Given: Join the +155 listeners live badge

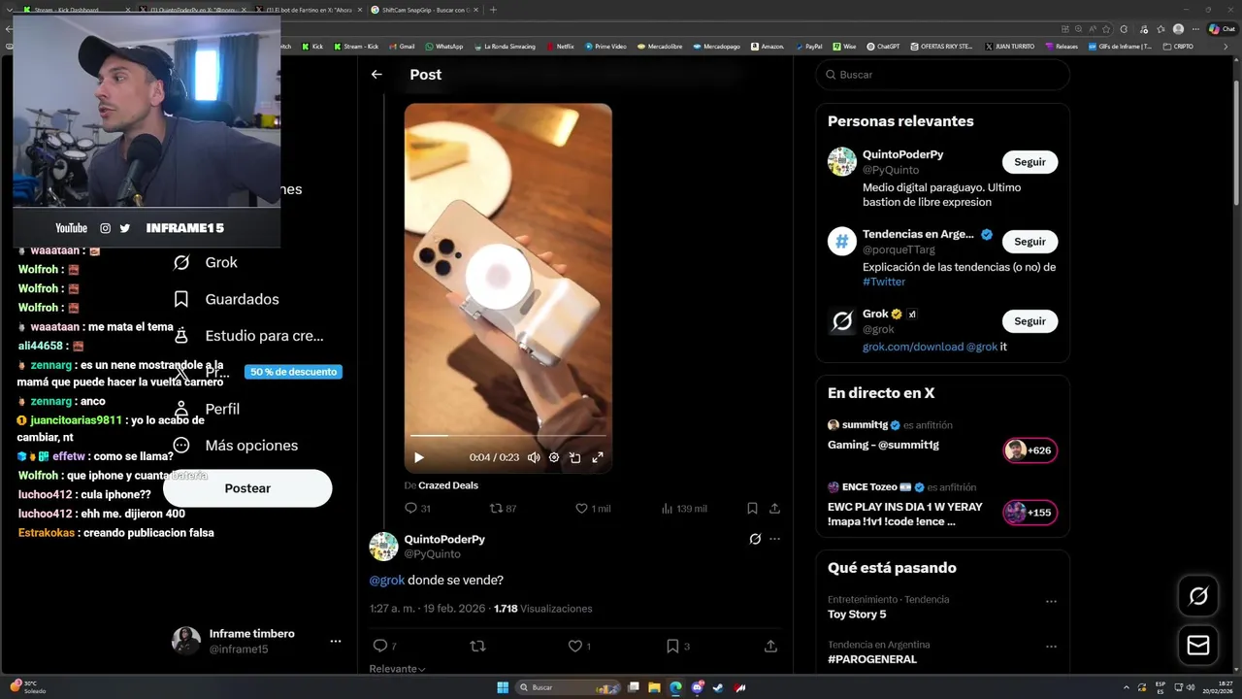Looking at the screenshot, I should pos(1030,513).
